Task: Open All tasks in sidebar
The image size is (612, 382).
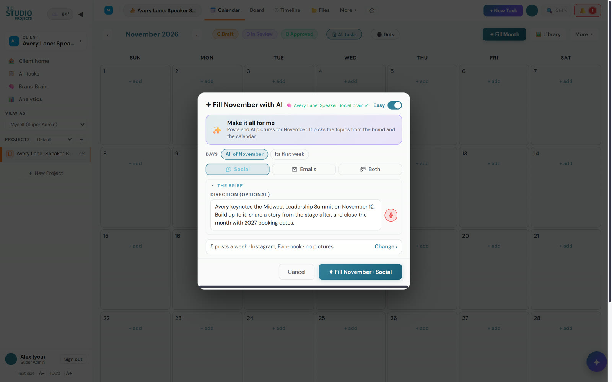Action: (29, 74)
